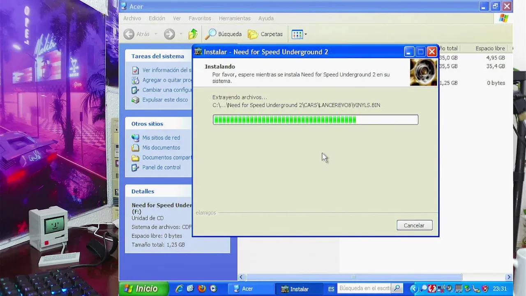Image resolution: width=526 pixels, height=296 pixels.
Task: Switch to Instalar taskbar button
Action: [x=300, y=289]
